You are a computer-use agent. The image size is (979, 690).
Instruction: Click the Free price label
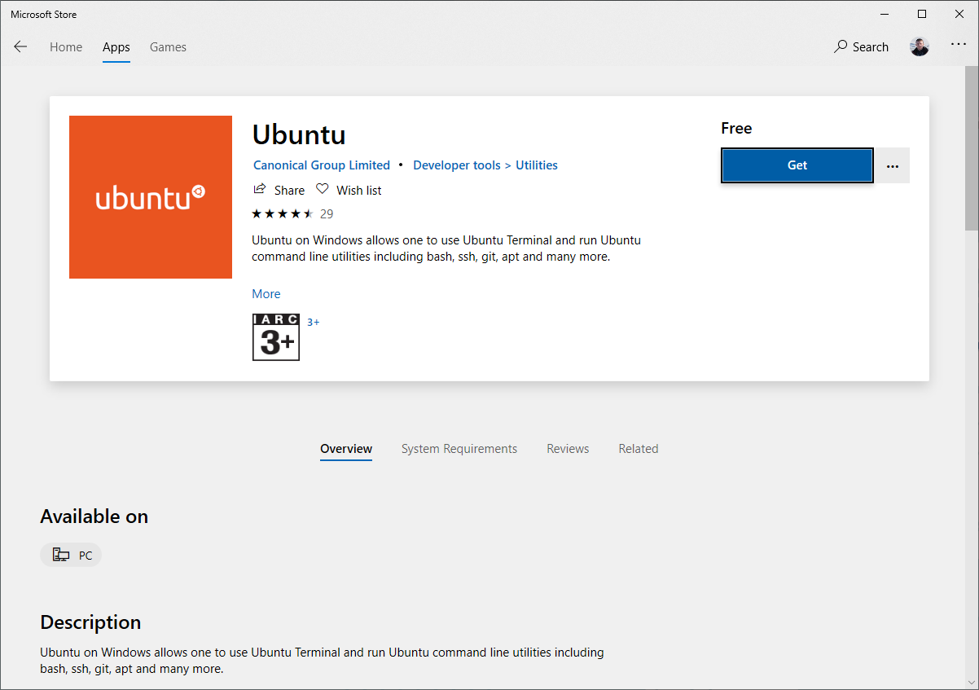pyautogui.click(x=736, y=129)
